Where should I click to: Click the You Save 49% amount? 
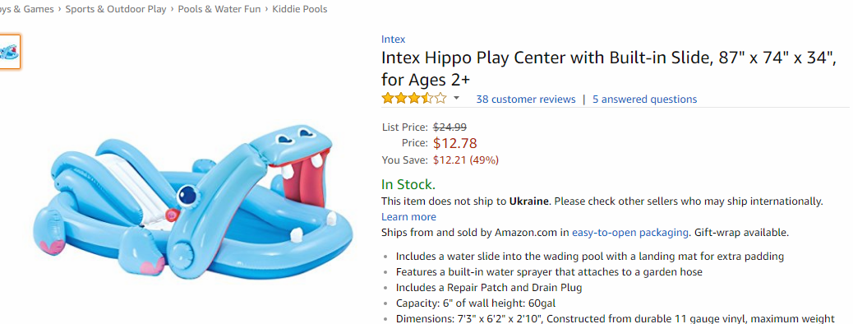coord(466,160)
